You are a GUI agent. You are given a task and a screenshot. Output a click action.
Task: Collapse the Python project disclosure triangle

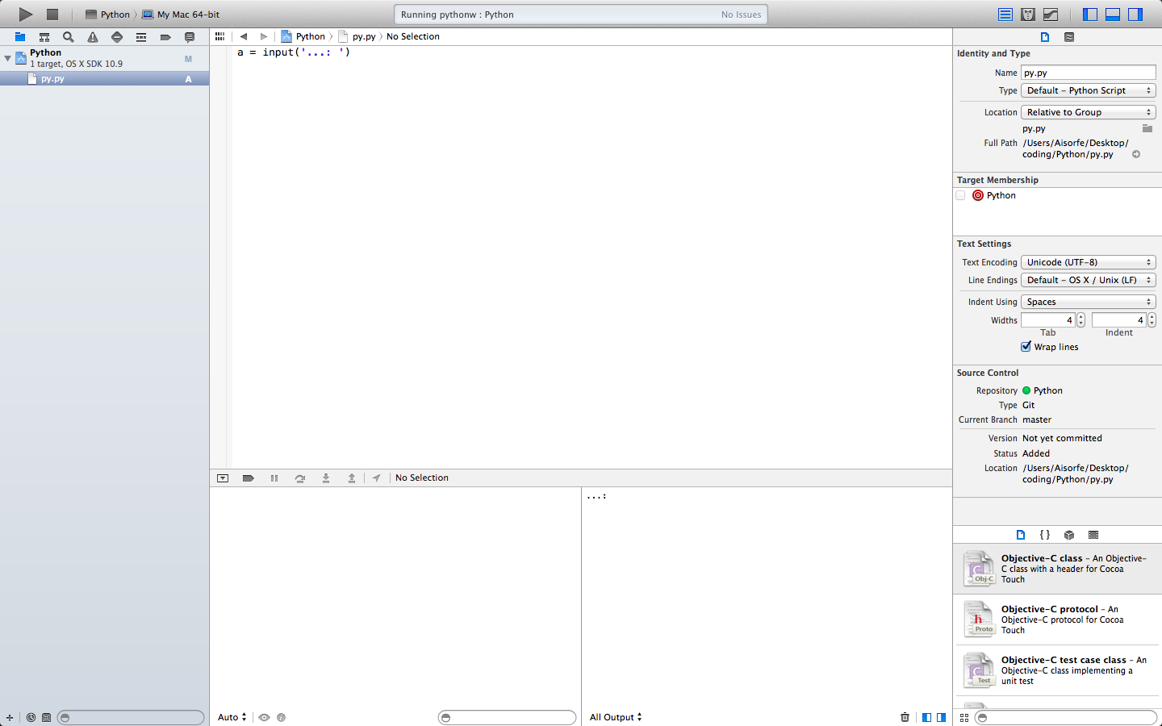8,58
